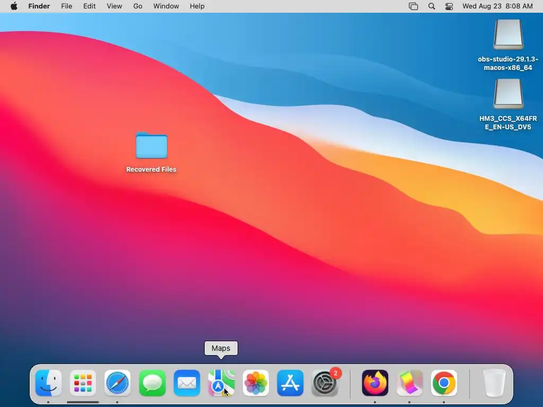Open the Finder application menu
543x407 pixels.
point(39,6)
